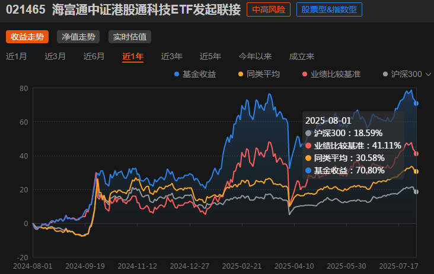Click the blue fund return endpoint marker

pyautogui.click(x=416, y=104)
